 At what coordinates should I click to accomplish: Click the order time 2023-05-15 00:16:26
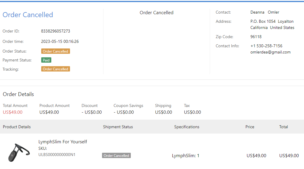click(60, 41)
